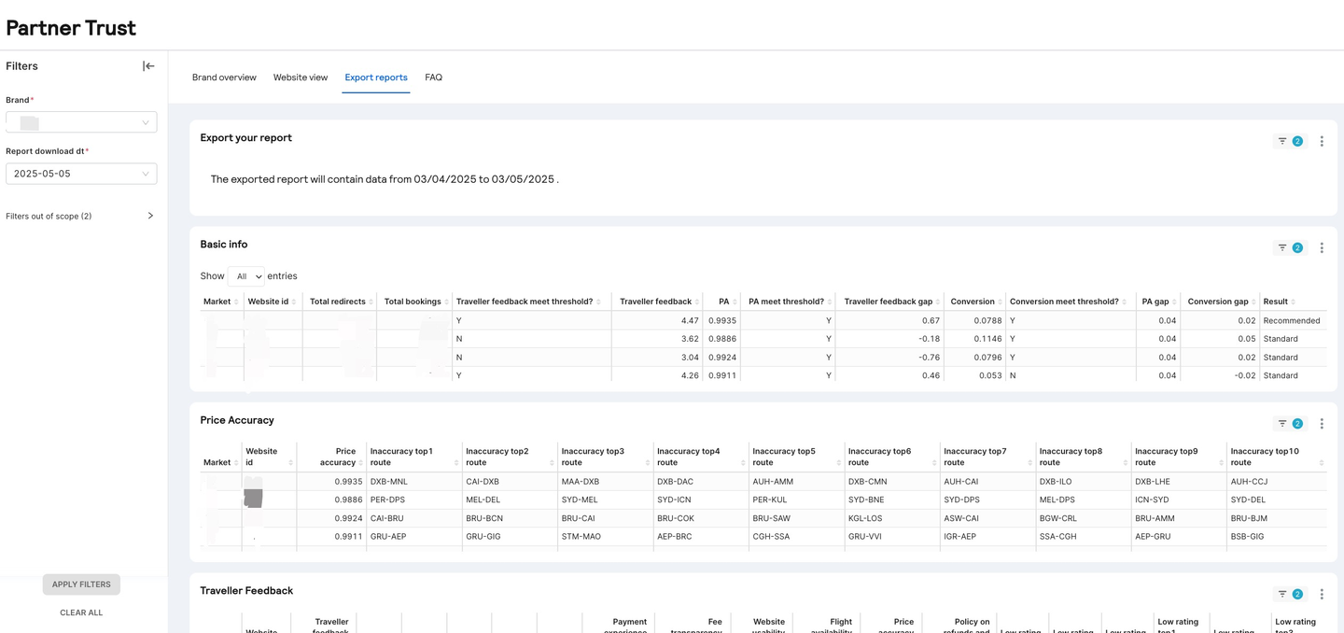
Task: Click the GRU-AEP route cell
Action: click(388, 537)
